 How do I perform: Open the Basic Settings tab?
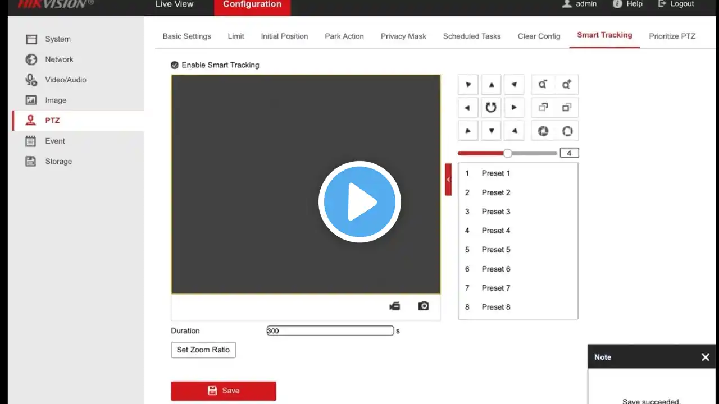pos(187,36)
